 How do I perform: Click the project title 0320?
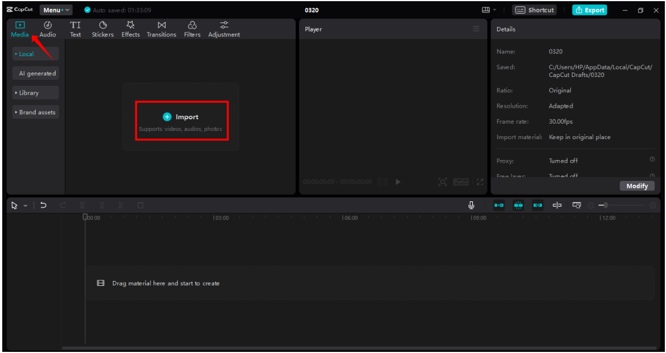tap(312, 10)
